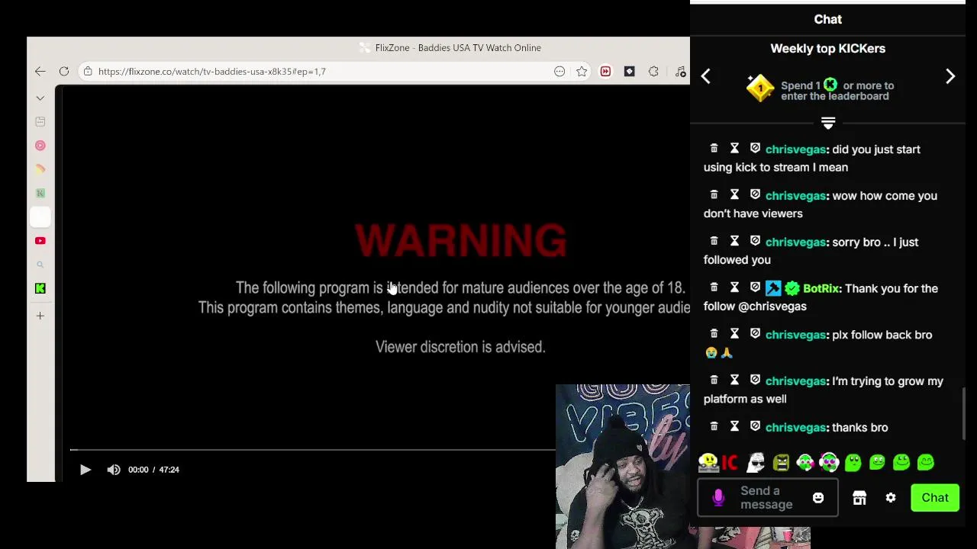Ban user on 'sorry bro' message
The height and width of the screenshot is (549, 977).
(755, 242)
